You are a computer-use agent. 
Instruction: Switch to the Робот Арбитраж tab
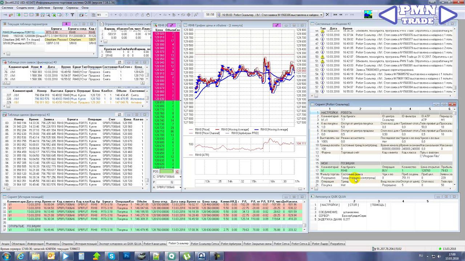(x=231, y=244)
